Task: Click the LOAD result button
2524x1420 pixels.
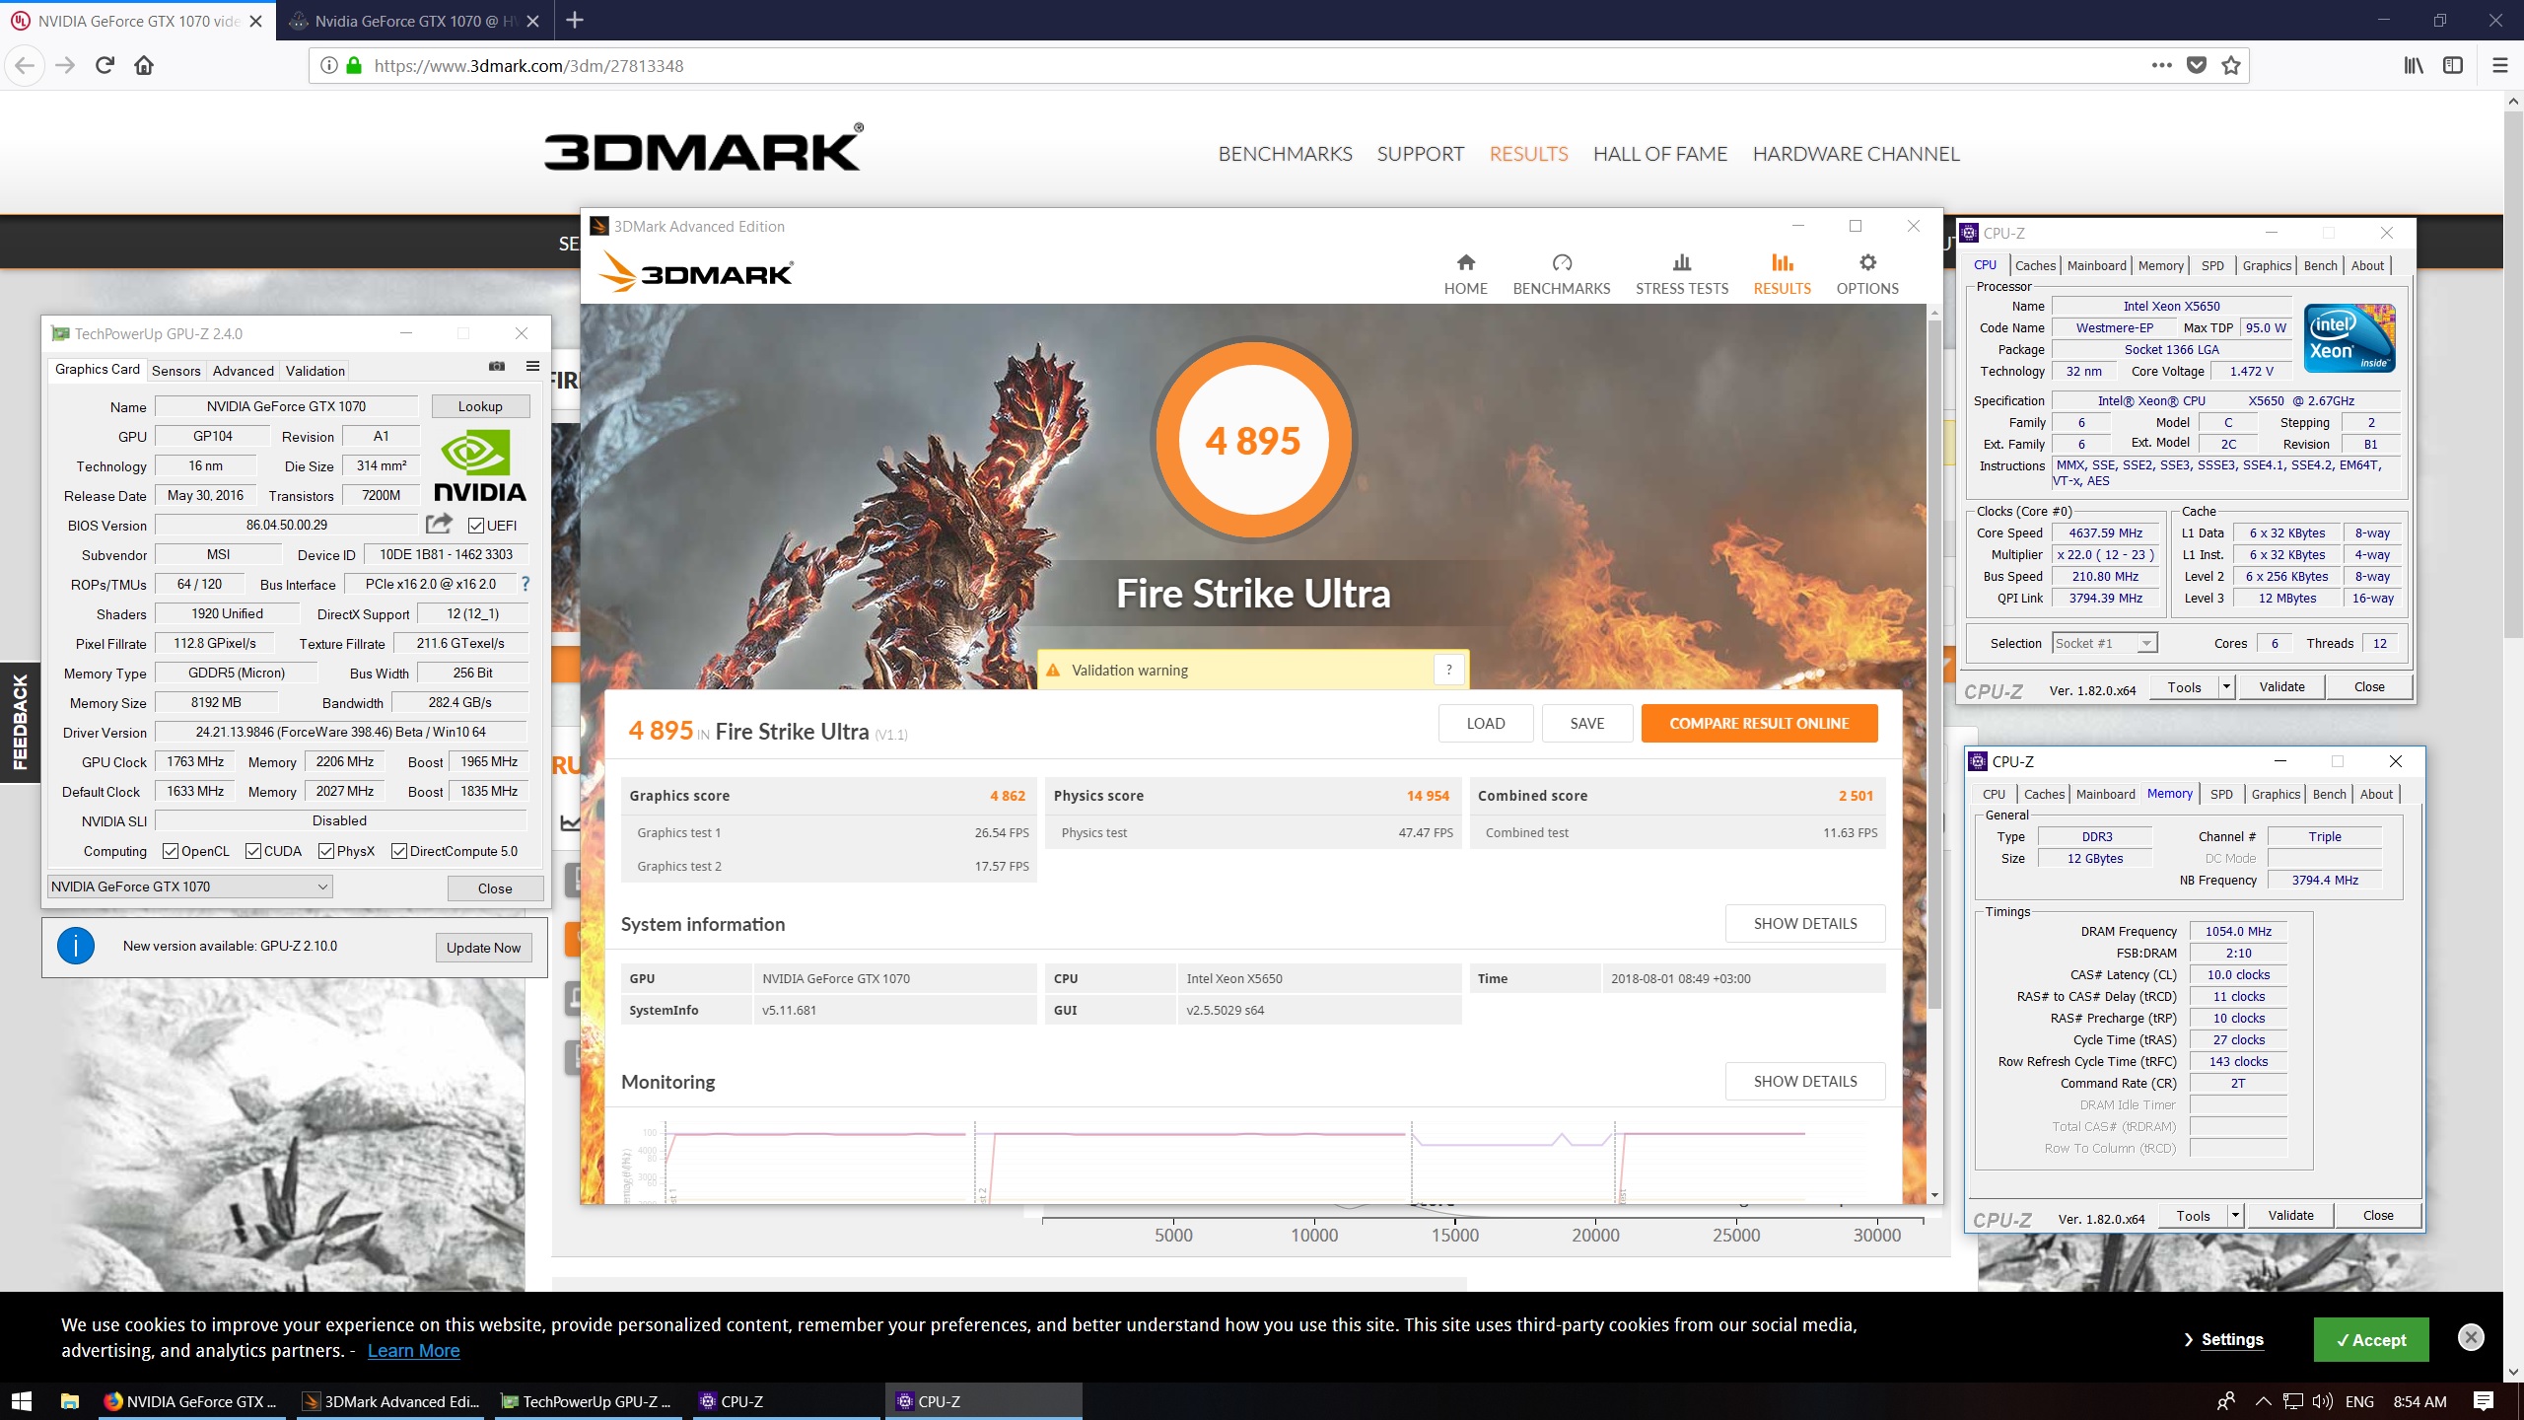Action: pyautogui.click(x=1485, y=723)
